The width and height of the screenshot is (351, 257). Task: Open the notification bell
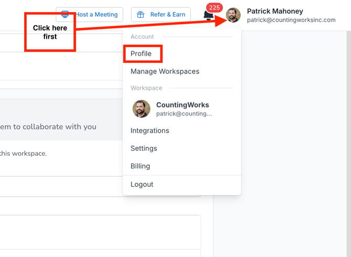tap(209, 16)
